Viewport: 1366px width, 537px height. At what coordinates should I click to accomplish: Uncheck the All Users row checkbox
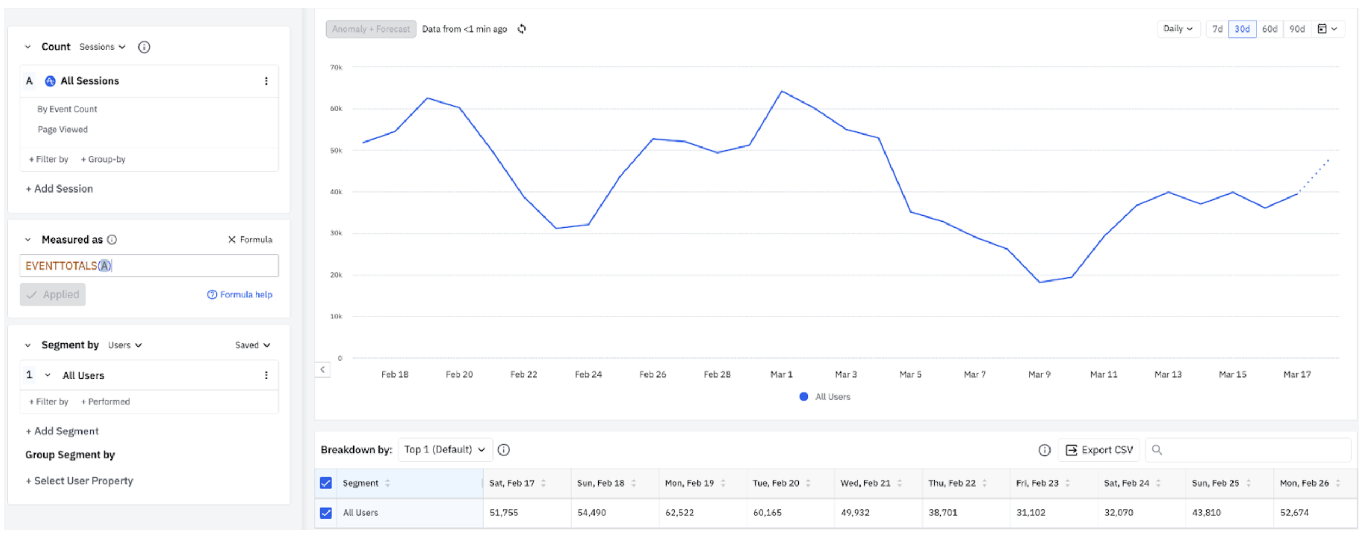[326, 513]
